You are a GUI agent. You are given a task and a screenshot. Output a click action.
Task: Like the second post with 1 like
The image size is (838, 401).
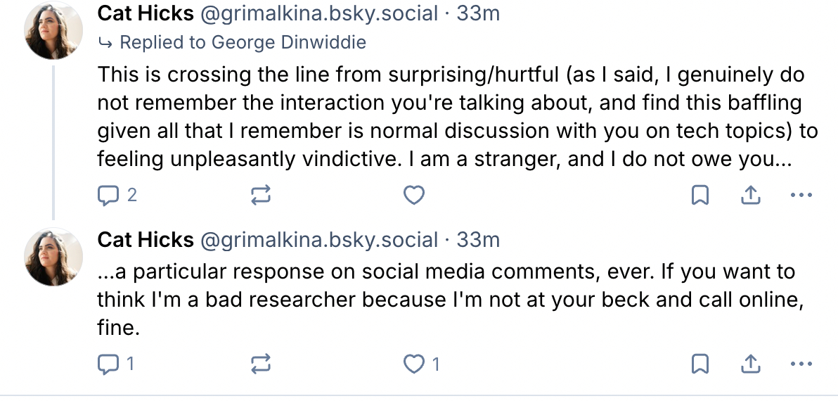tap(414, 364)
